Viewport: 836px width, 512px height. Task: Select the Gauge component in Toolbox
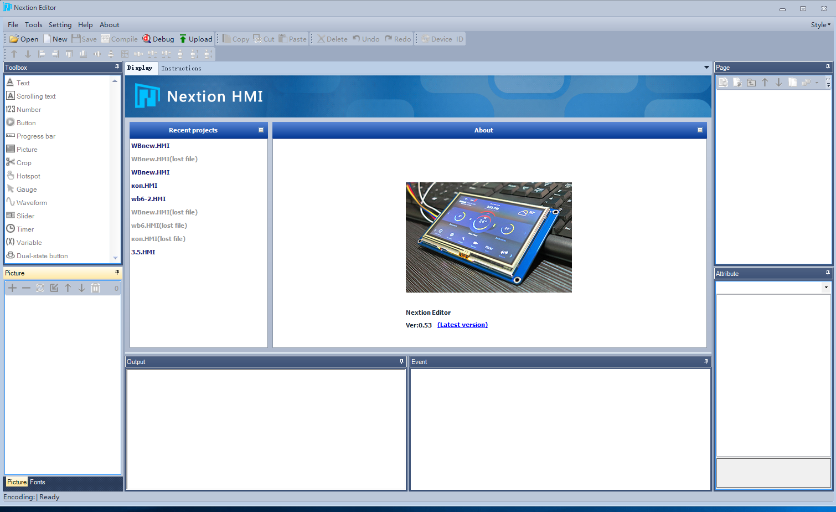pos(22,189)
